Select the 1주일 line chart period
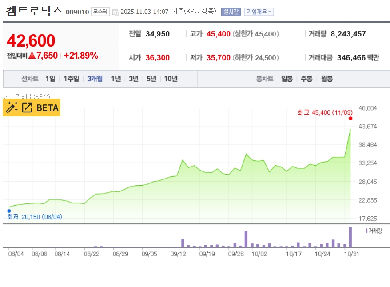Screen dimensions: 390x287 point(71,79)
